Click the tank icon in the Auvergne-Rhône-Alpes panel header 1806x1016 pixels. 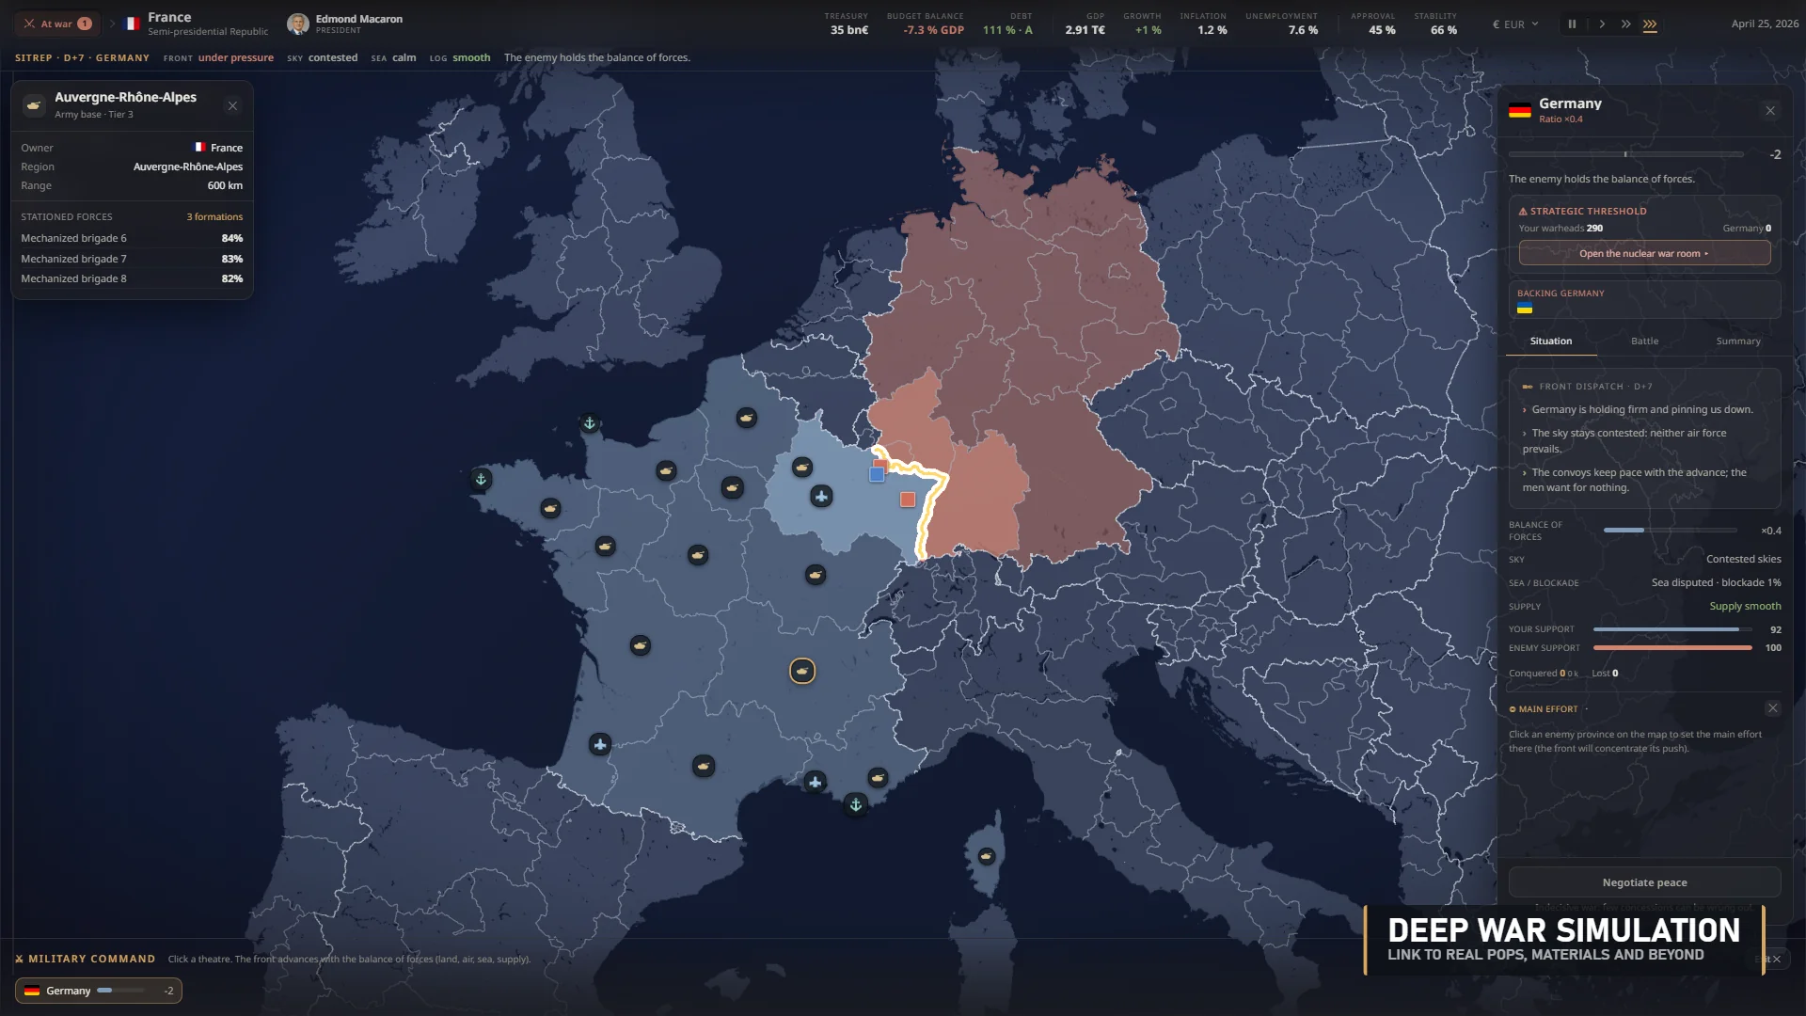34,105
